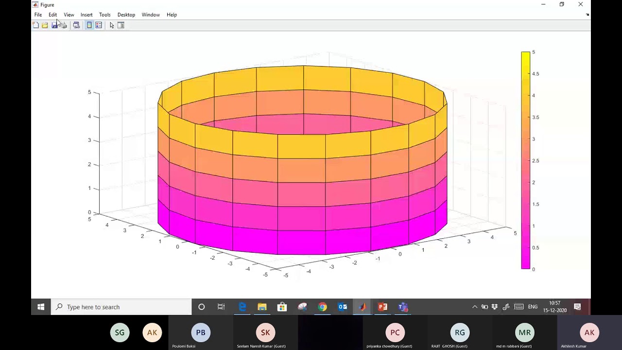Click Seelam Naresh Kumar participant tile
This screenshot has width=622, height=350.
265,333
